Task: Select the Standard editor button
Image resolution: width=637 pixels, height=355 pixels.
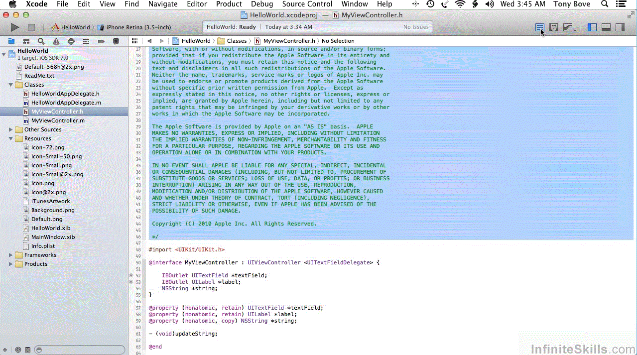Action: click(x=540, y=27)
